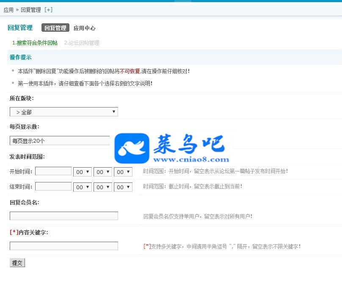Screen dimensions: 342x298
Task: Select step 2.论坛回帖管理
Action: [x=82, y=43]
